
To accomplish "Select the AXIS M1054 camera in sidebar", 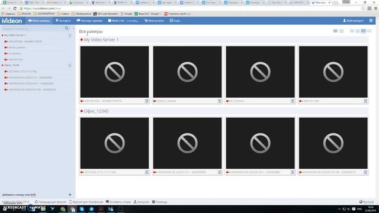I will click(x=23, y=41).
